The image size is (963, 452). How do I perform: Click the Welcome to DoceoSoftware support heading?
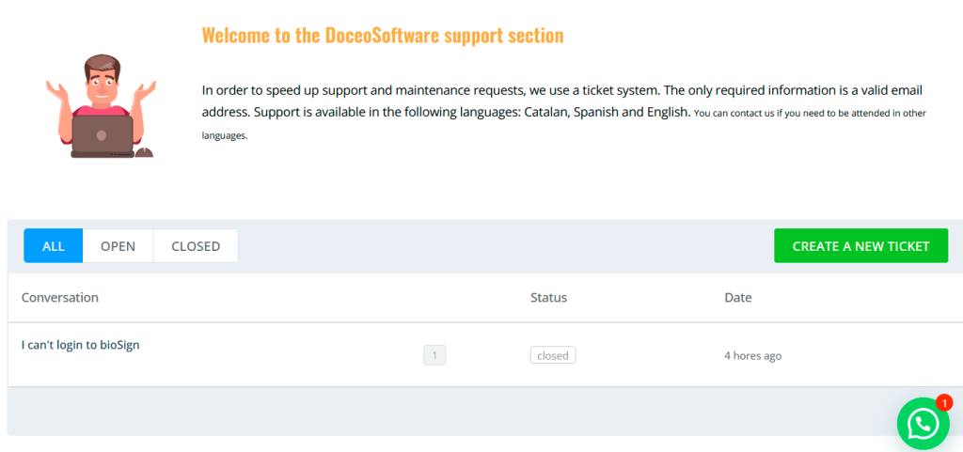click(x=383, y=36)
